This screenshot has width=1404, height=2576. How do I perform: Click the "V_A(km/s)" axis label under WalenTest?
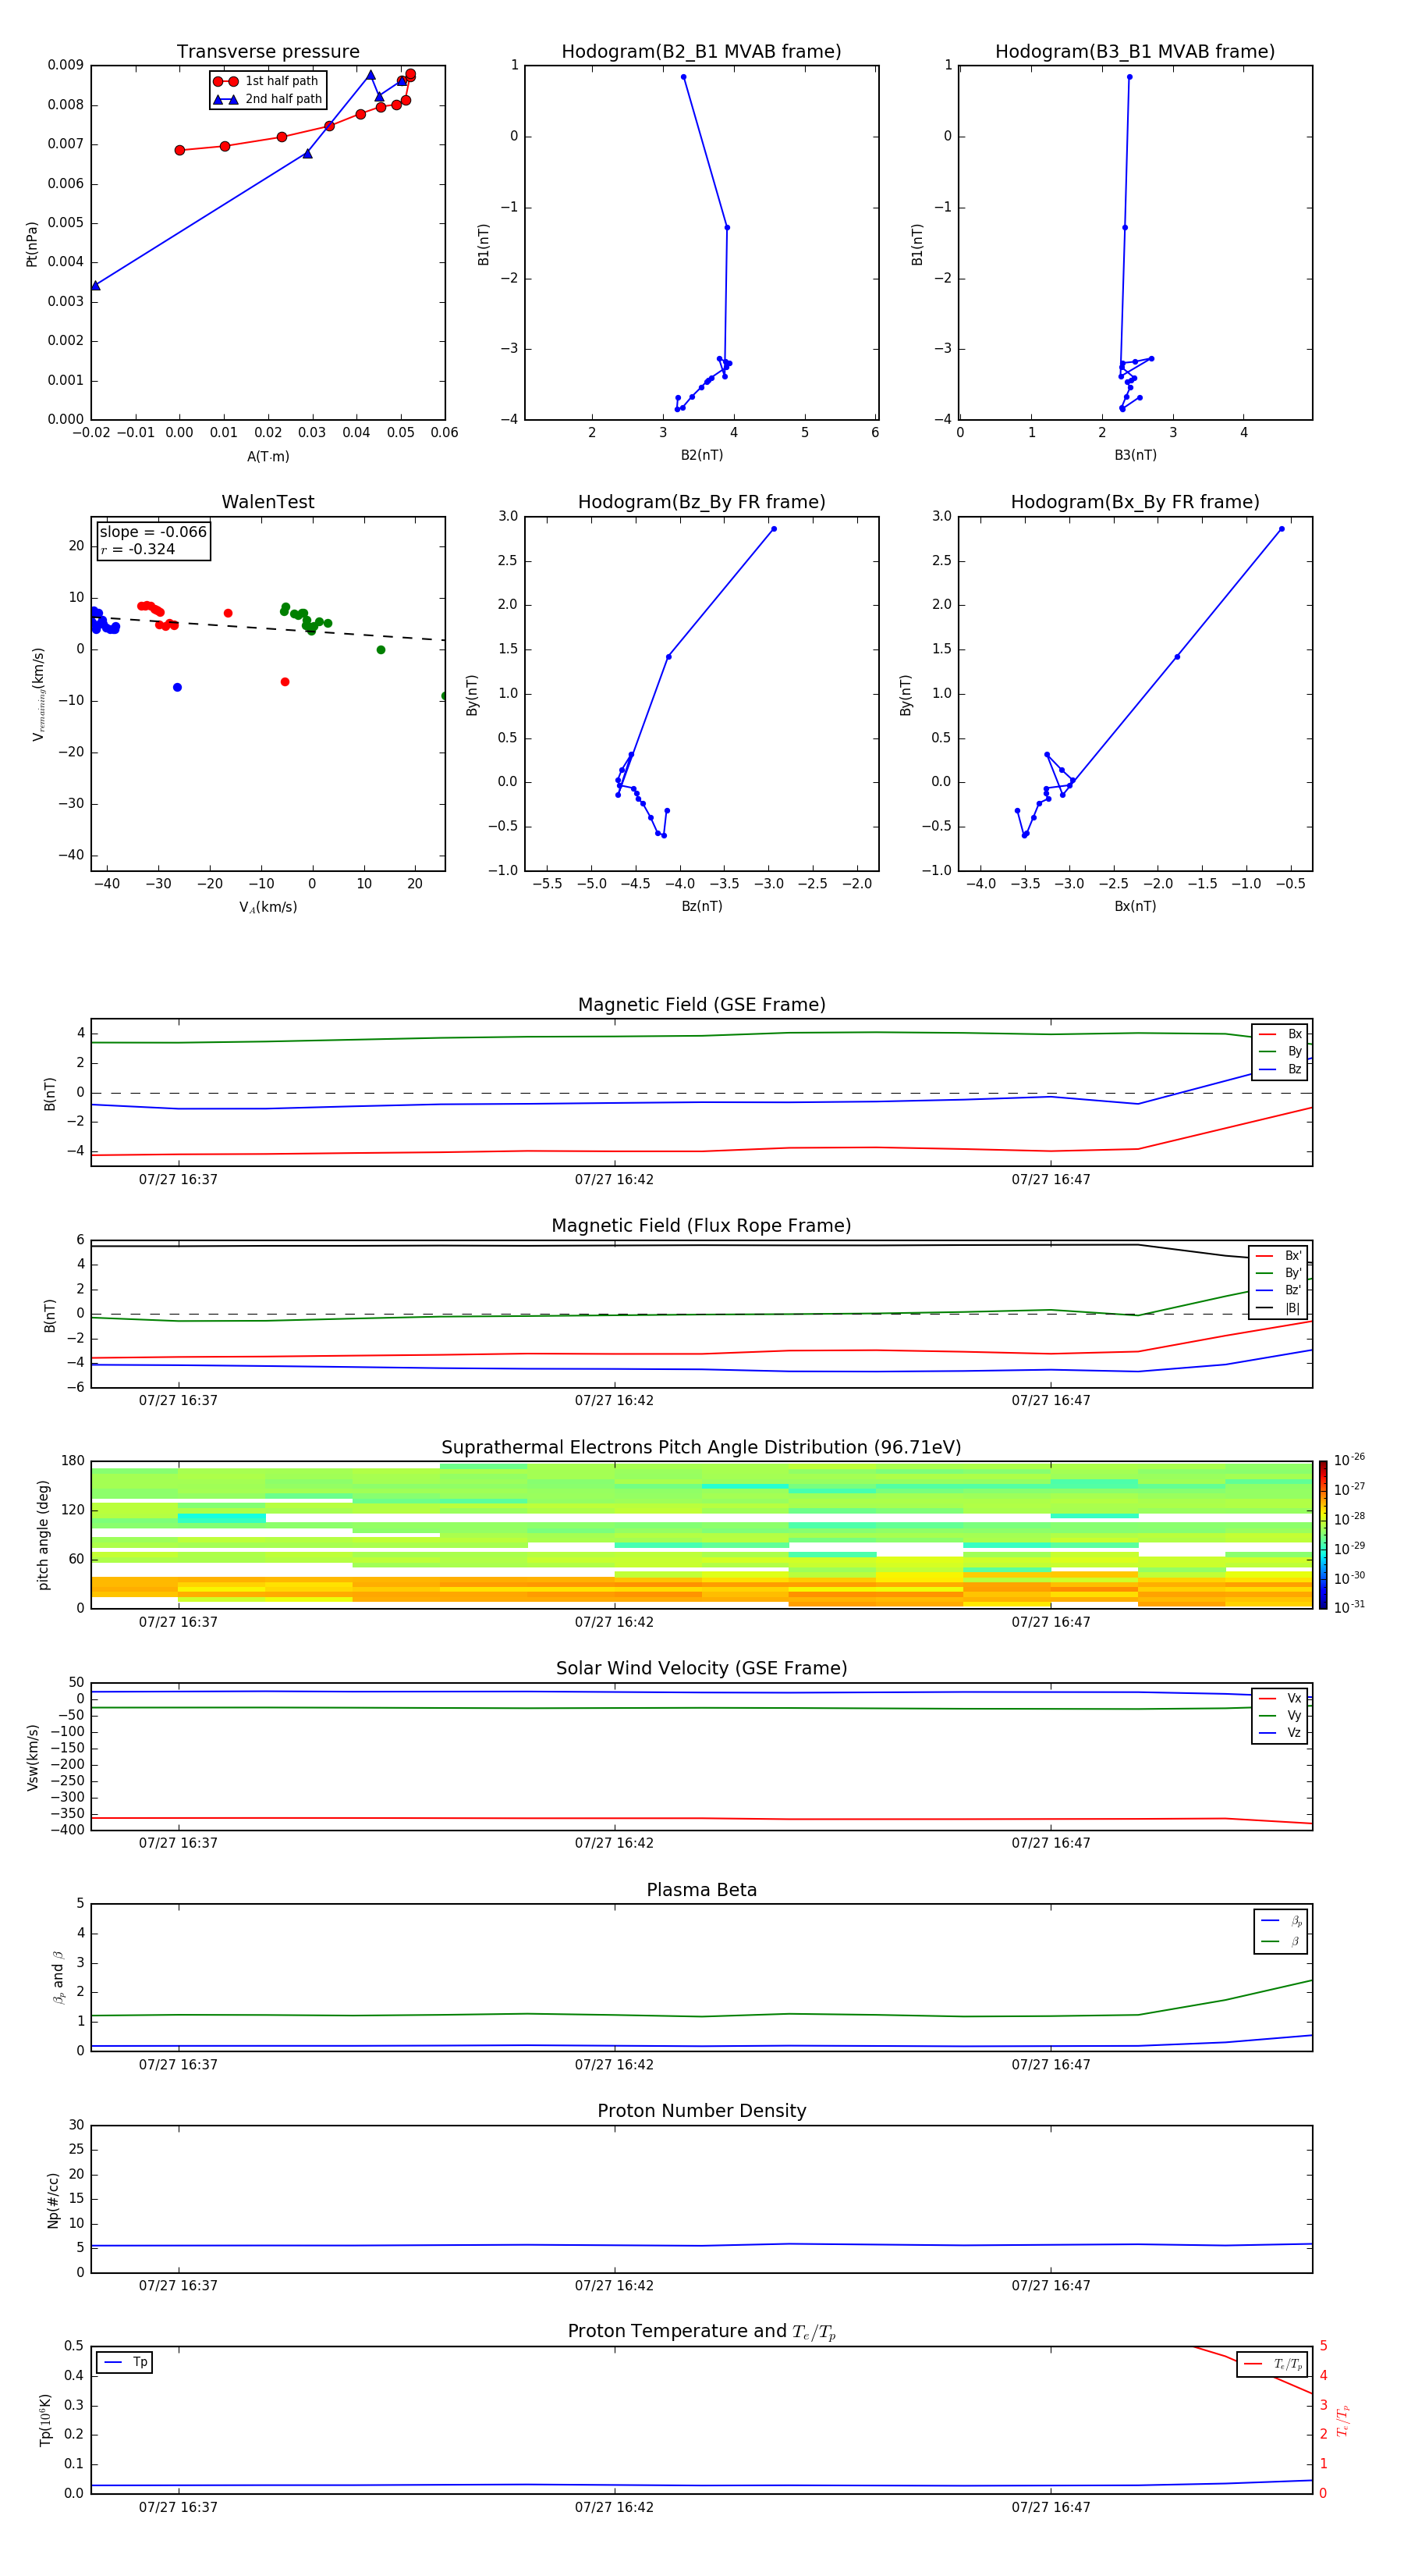[268, 907]
